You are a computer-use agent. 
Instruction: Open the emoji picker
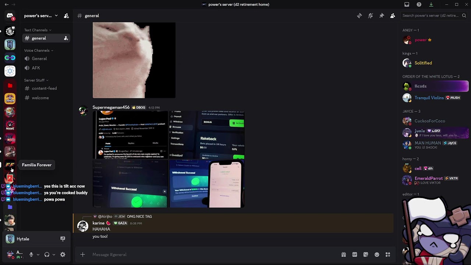coord(377,254)
